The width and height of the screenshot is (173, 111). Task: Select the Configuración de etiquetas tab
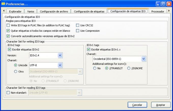point(89,11)
